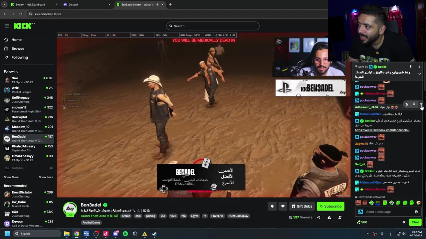426x239 pixels.
Task: Share the stream via share icon
Action: 319,217
